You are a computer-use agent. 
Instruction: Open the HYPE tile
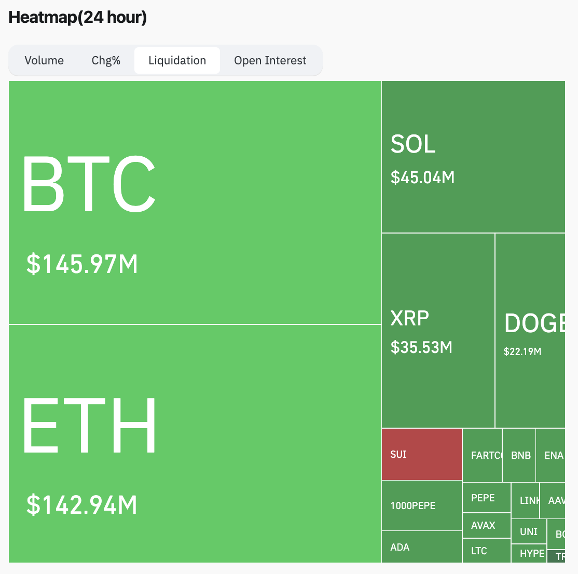point(529,553)
